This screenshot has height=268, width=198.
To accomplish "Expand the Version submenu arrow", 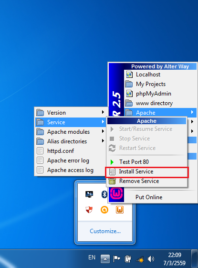I will [x=103, y=112].
